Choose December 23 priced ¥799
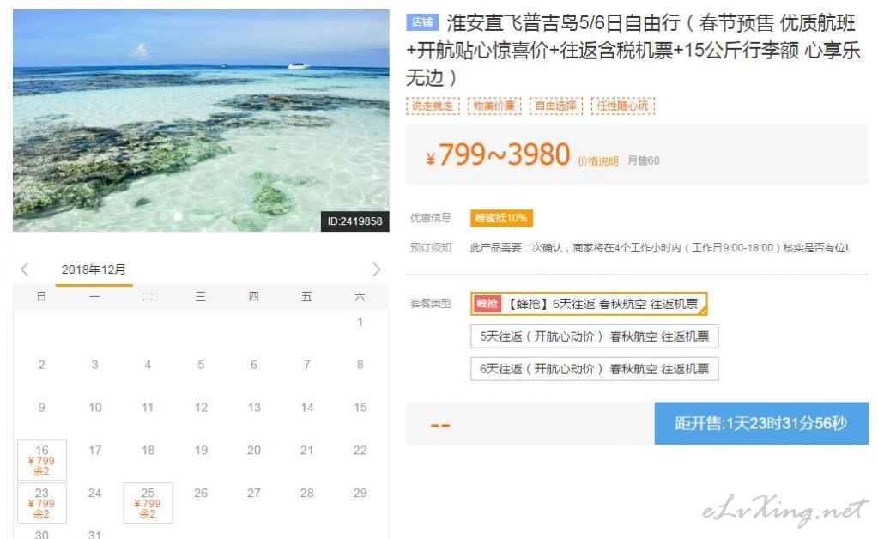The height and width of the screenshot is (539, 878). tap(42, 503)
